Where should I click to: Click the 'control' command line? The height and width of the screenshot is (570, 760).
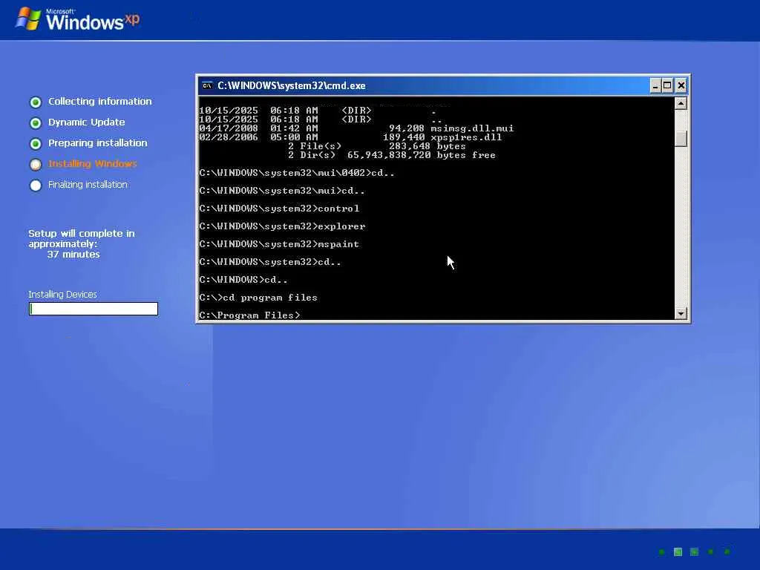279,209
